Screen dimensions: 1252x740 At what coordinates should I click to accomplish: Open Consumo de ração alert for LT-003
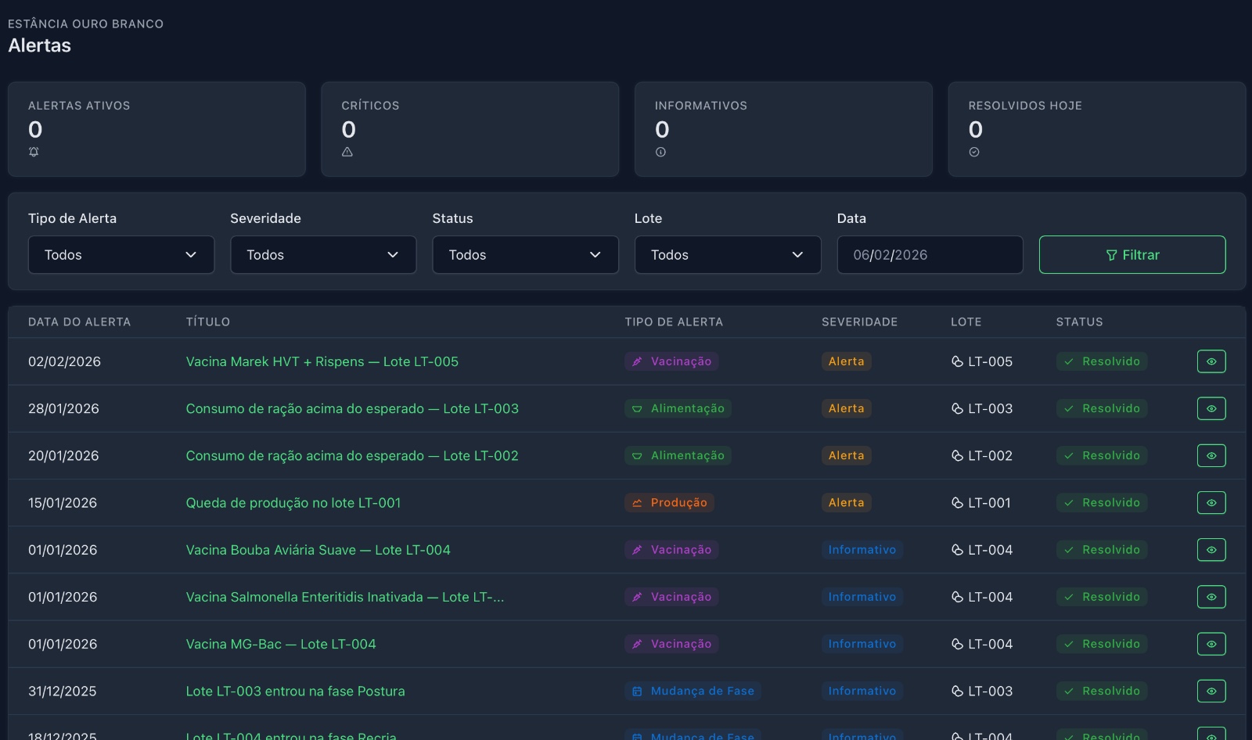(352, 408)
